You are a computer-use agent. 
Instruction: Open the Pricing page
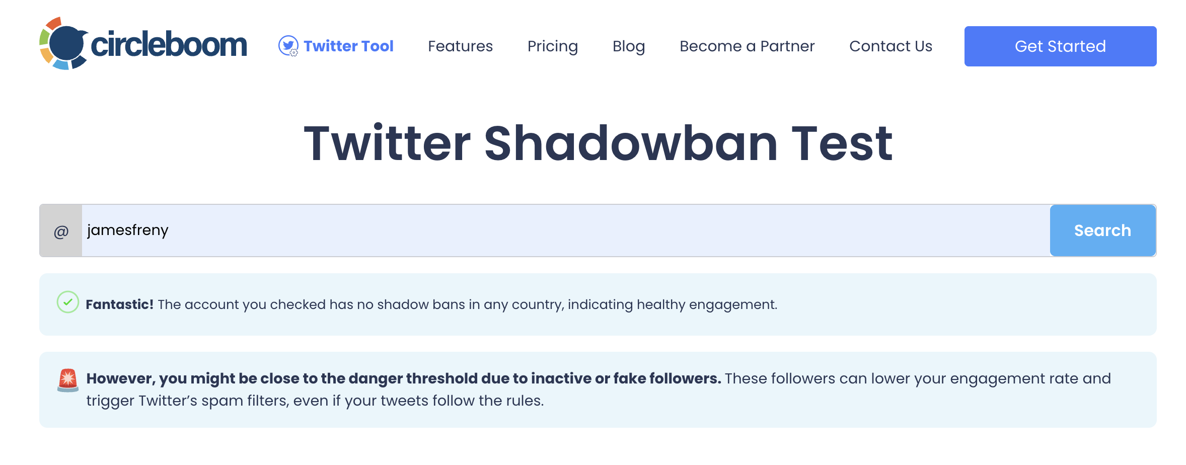click(x=552, y=46)
